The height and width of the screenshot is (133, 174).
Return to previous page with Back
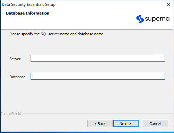100,124
